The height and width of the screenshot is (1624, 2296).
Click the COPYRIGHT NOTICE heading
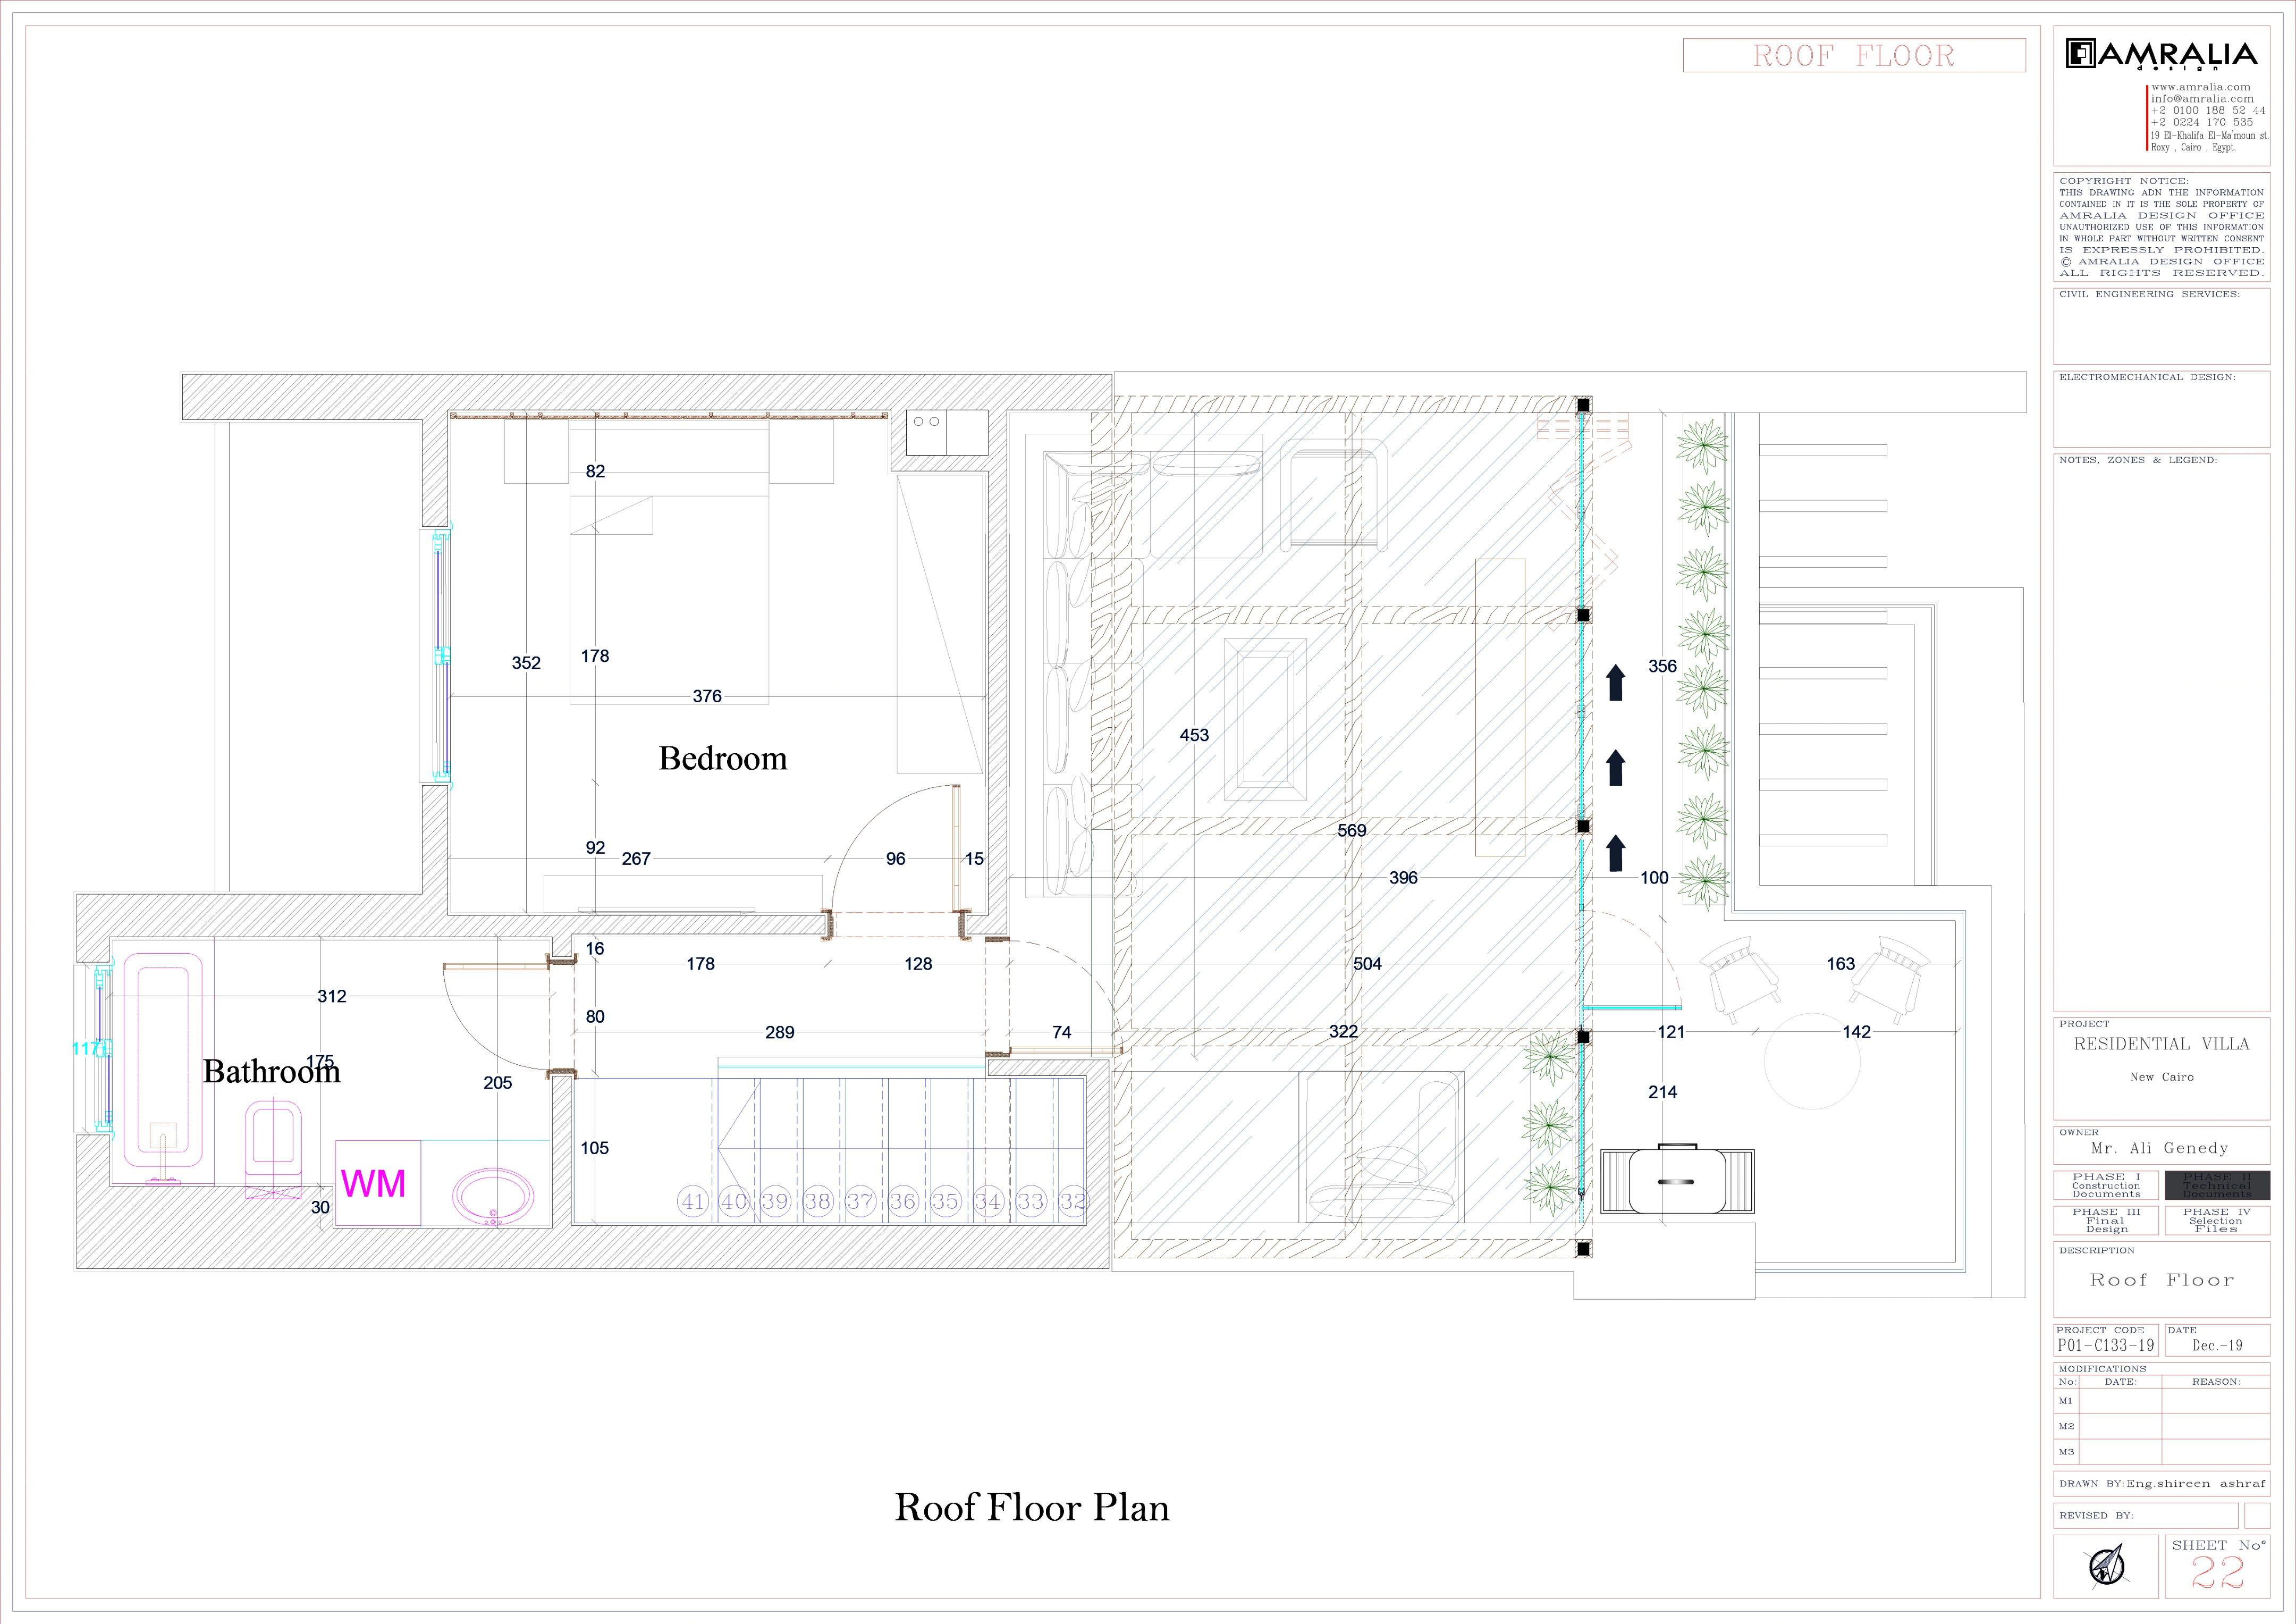coord(2123,181)
